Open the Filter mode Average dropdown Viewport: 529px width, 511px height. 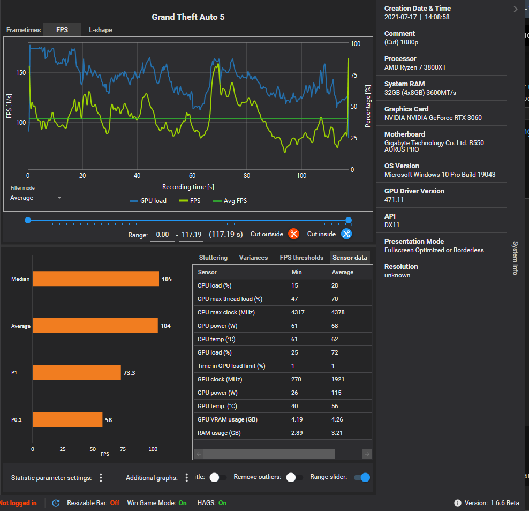(36, 198)
